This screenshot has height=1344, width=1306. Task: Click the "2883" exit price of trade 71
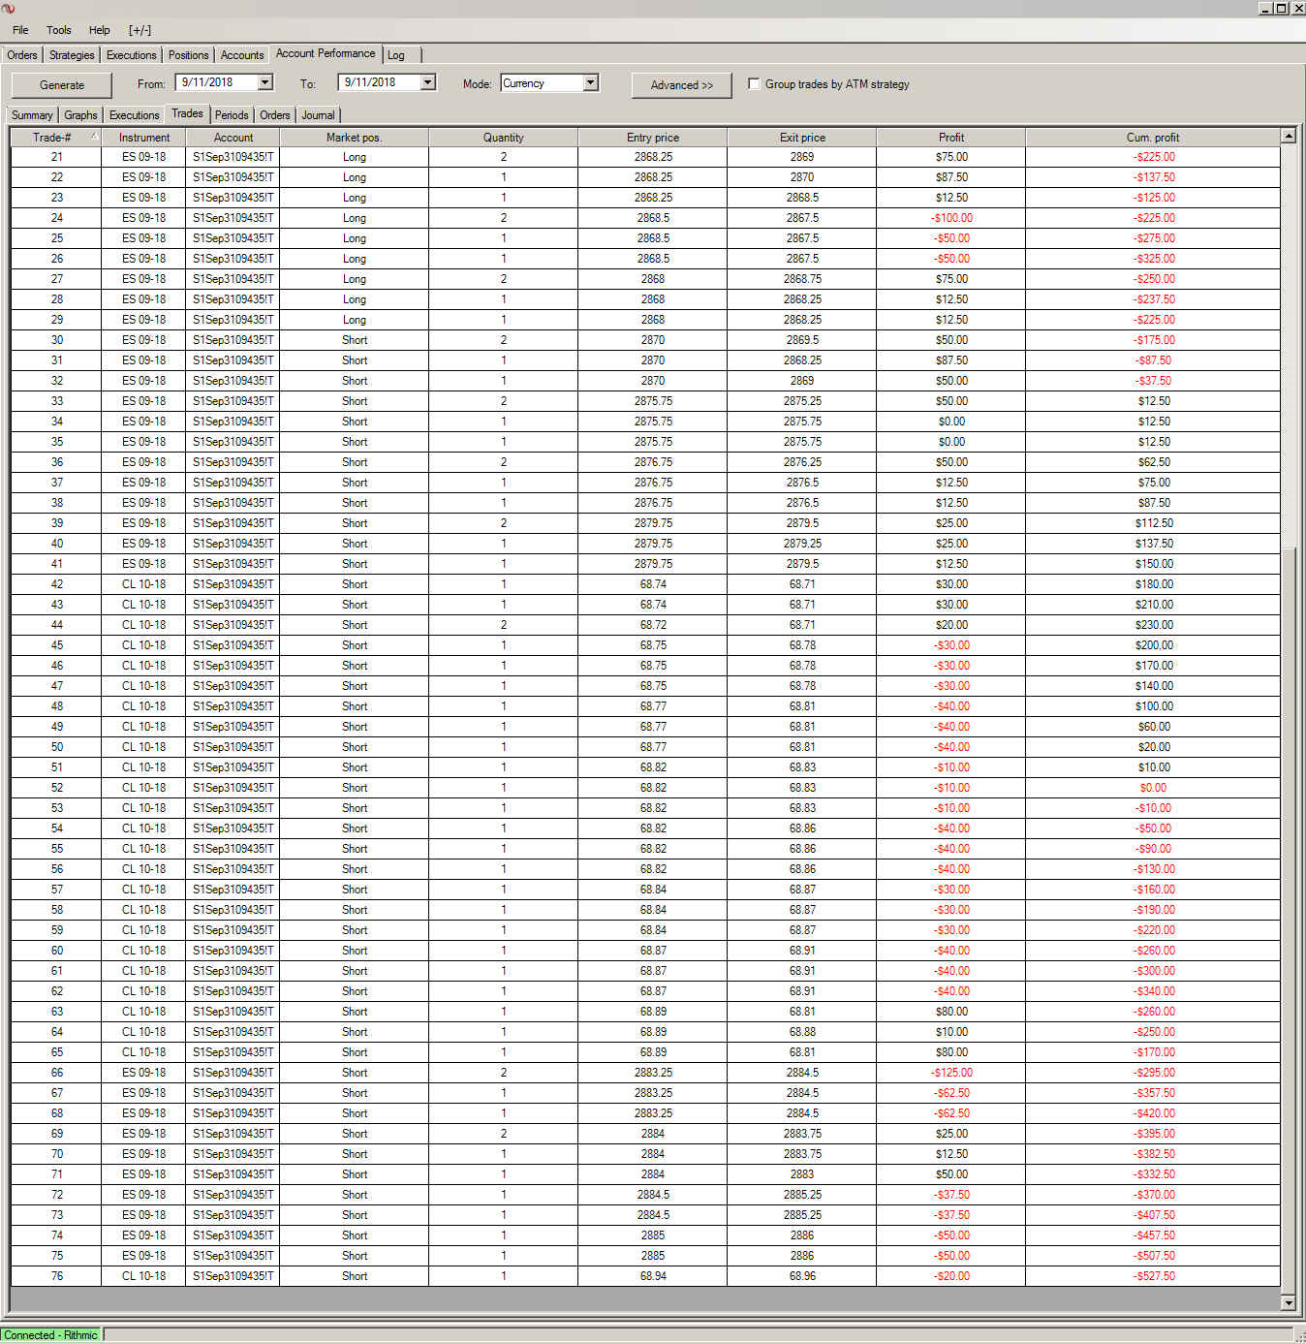(x=802, y=1174)
